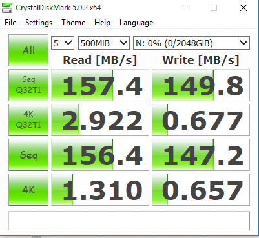Select the Seq read result 156.4
The image size is (259, 238).
coord(100,155)
